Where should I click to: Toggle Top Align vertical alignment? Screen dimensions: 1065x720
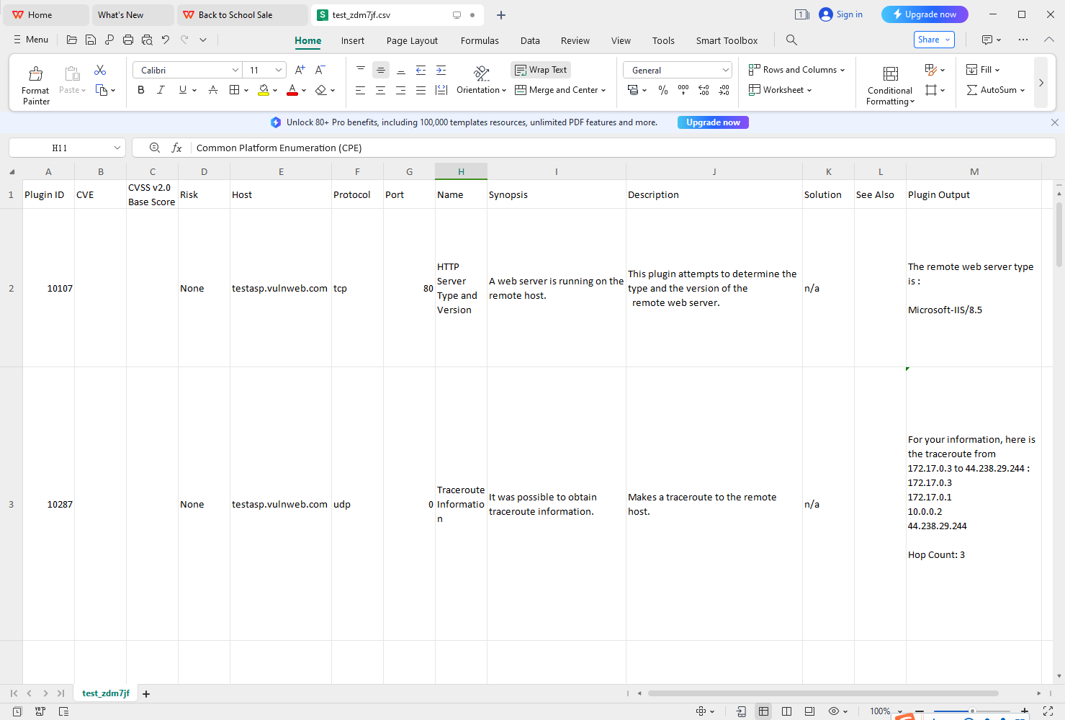pos(361,70)
